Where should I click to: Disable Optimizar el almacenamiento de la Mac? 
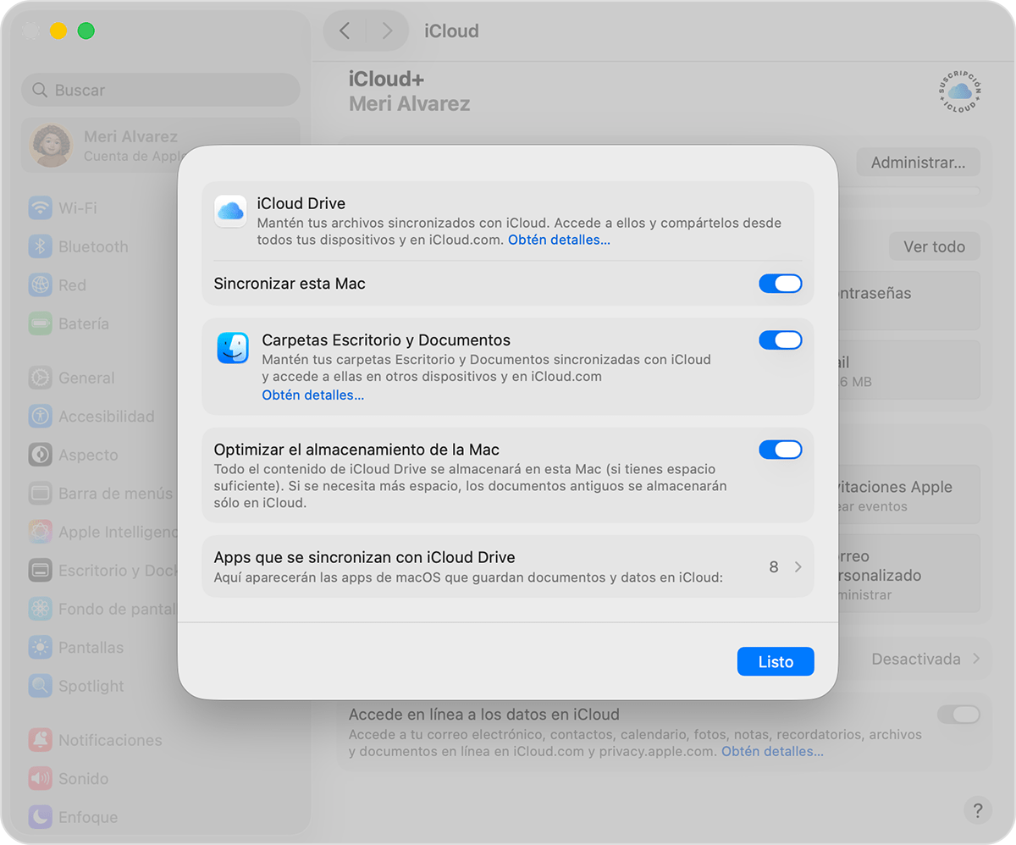click(780, 450)
